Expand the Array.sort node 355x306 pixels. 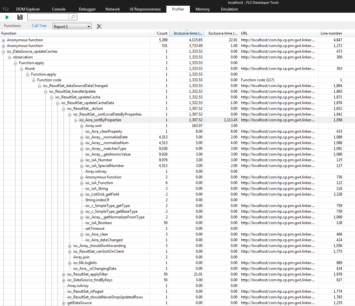(x=82, y=126)
